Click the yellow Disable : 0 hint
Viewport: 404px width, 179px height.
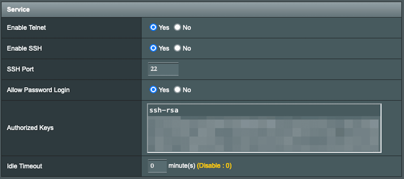click(x=214, y=166)
